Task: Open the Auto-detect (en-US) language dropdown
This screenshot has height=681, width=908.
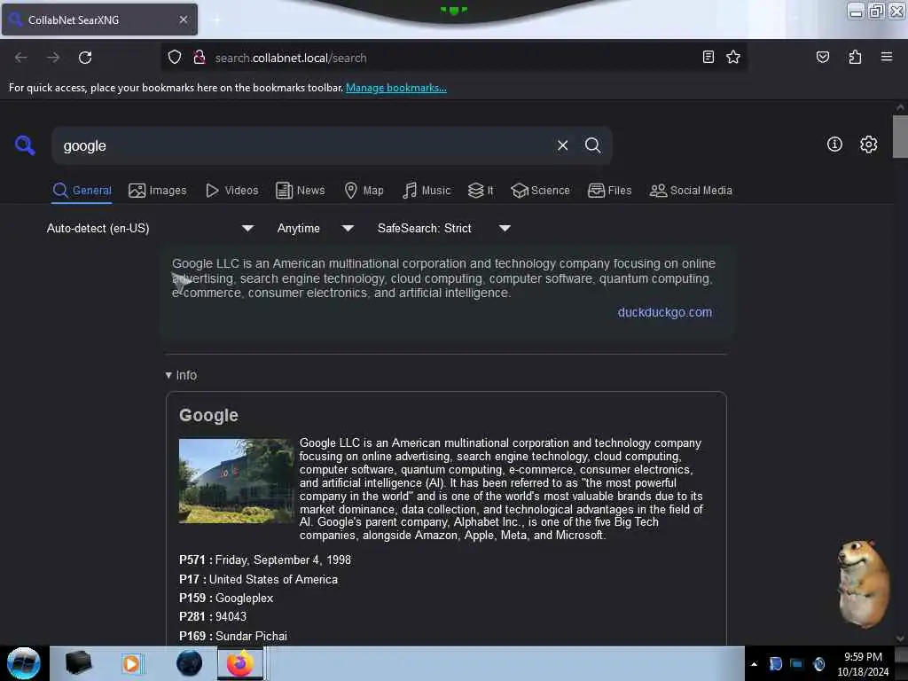Action: [150, 228]
